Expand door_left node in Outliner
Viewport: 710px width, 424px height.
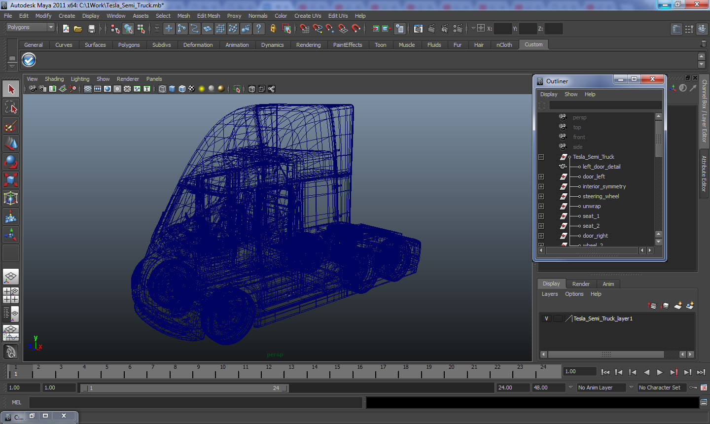click(541, 177)
